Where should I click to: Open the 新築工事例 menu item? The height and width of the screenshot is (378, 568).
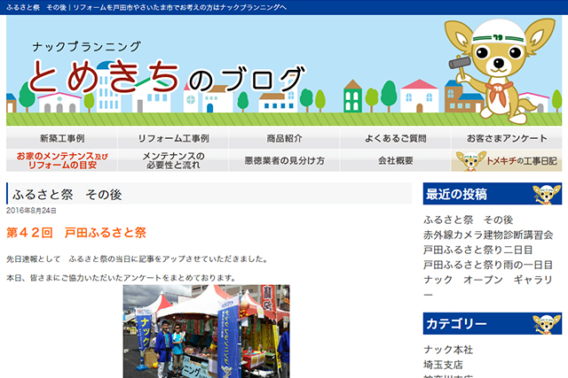62,139
